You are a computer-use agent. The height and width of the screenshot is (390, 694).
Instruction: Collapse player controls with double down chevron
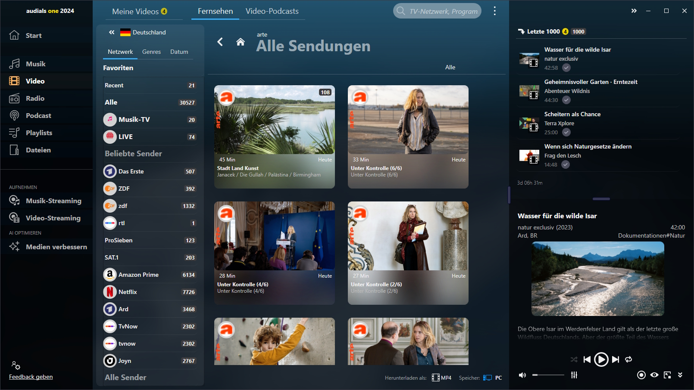tap(680, 375)
